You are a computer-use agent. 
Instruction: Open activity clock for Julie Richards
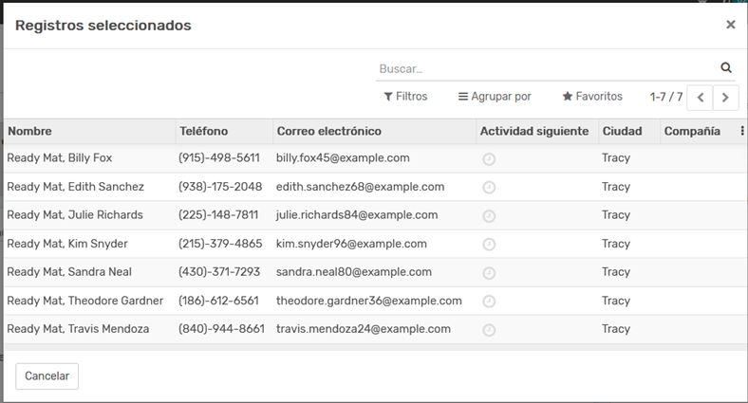(489, 216)
